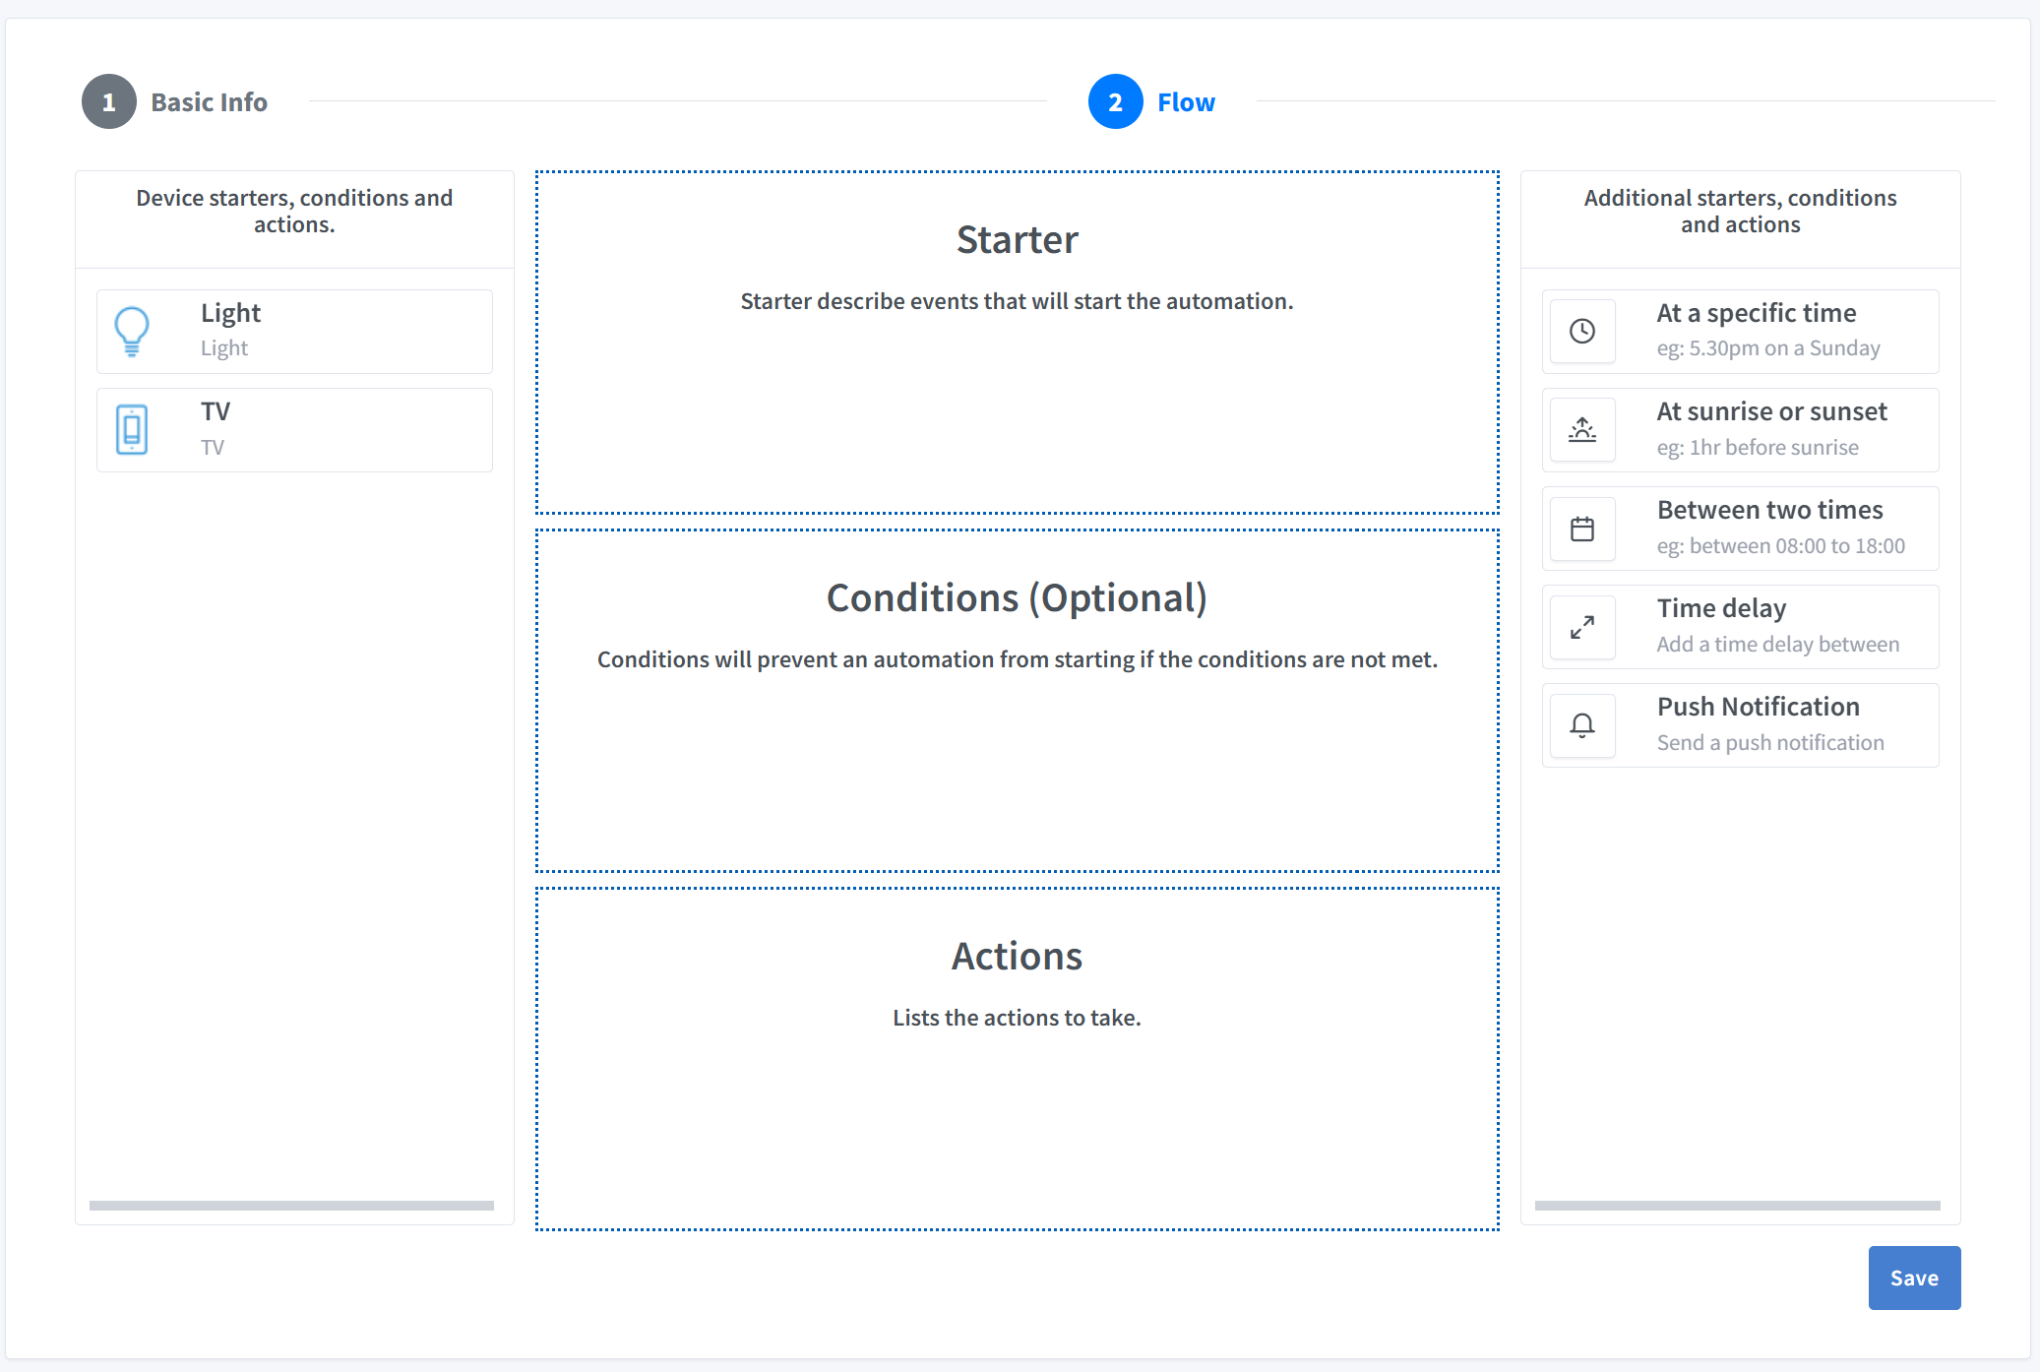The height and width of the screenshot is (1372, 2040).
Task: Open the Flow step
Action: tap(1185, 101)
